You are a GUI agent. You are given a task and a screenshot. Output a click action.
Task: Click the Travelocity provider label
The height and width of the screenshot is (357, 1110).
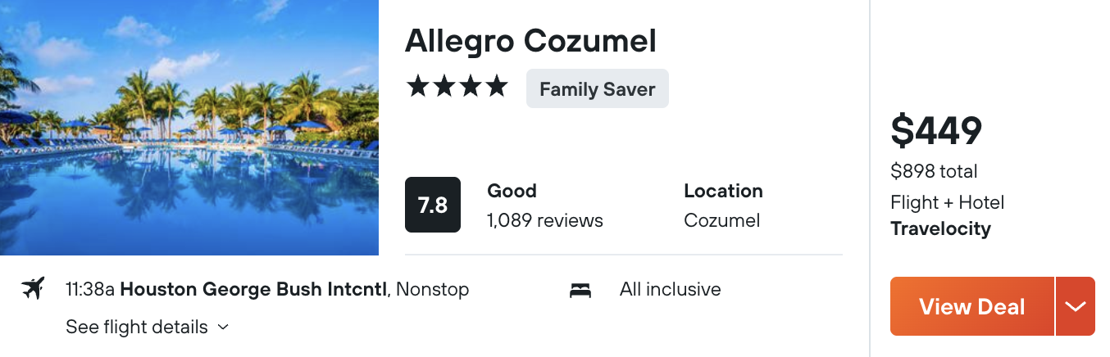(x=940, y=228)
